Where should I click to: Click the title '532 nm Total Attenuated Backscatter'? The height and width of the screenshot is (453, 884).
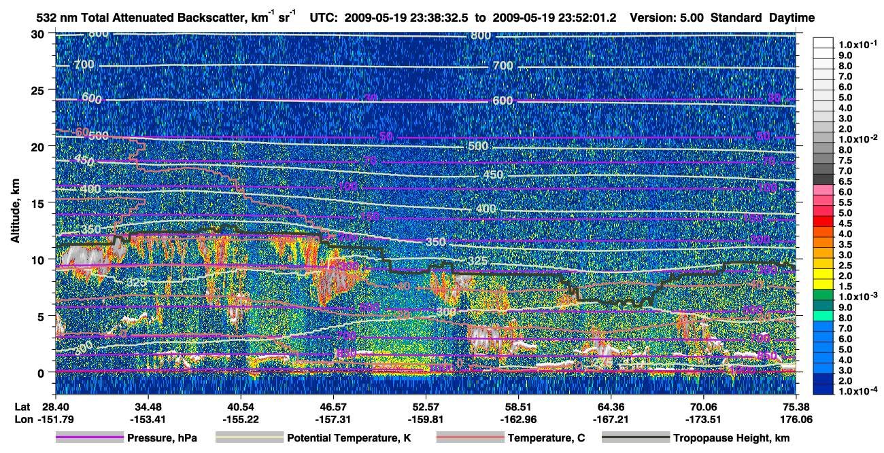(141, 18)
